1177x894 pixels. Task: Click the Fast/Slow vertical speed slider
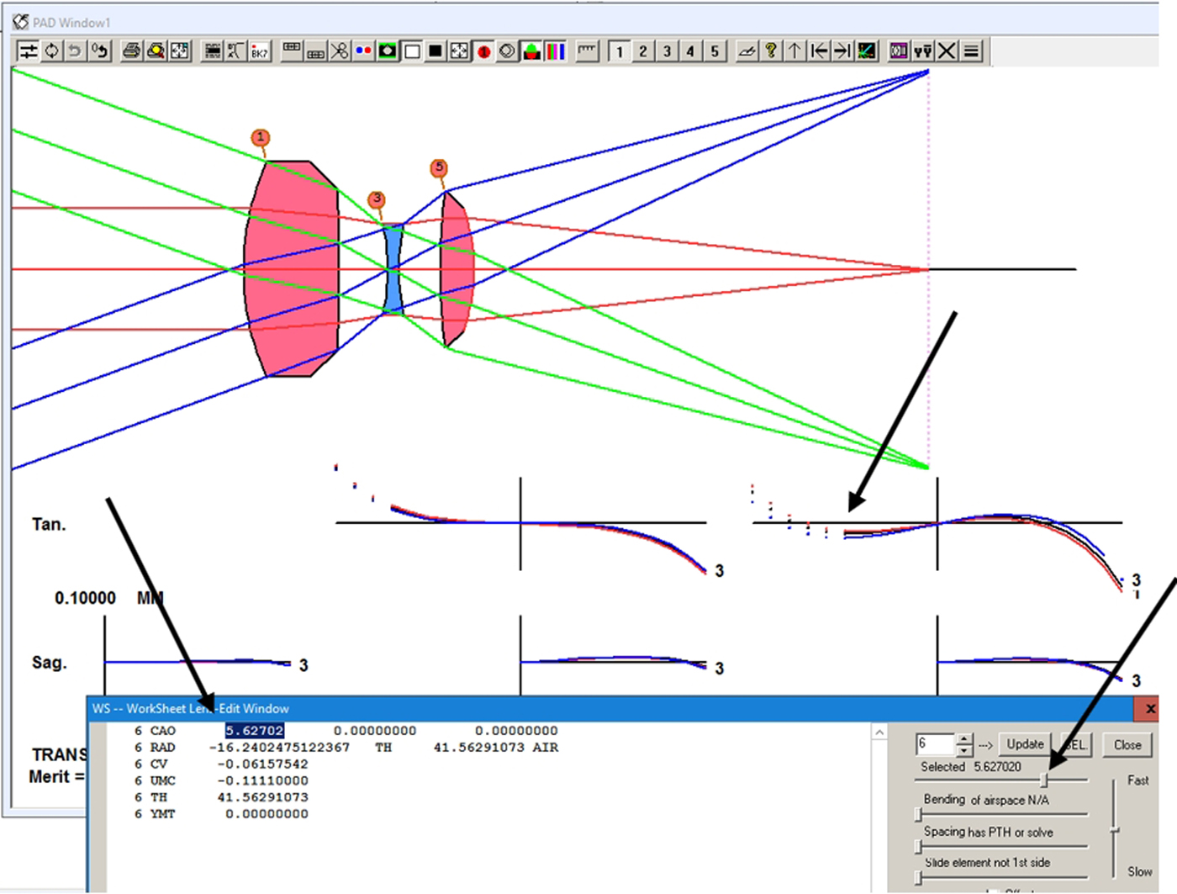(1115, 828)
